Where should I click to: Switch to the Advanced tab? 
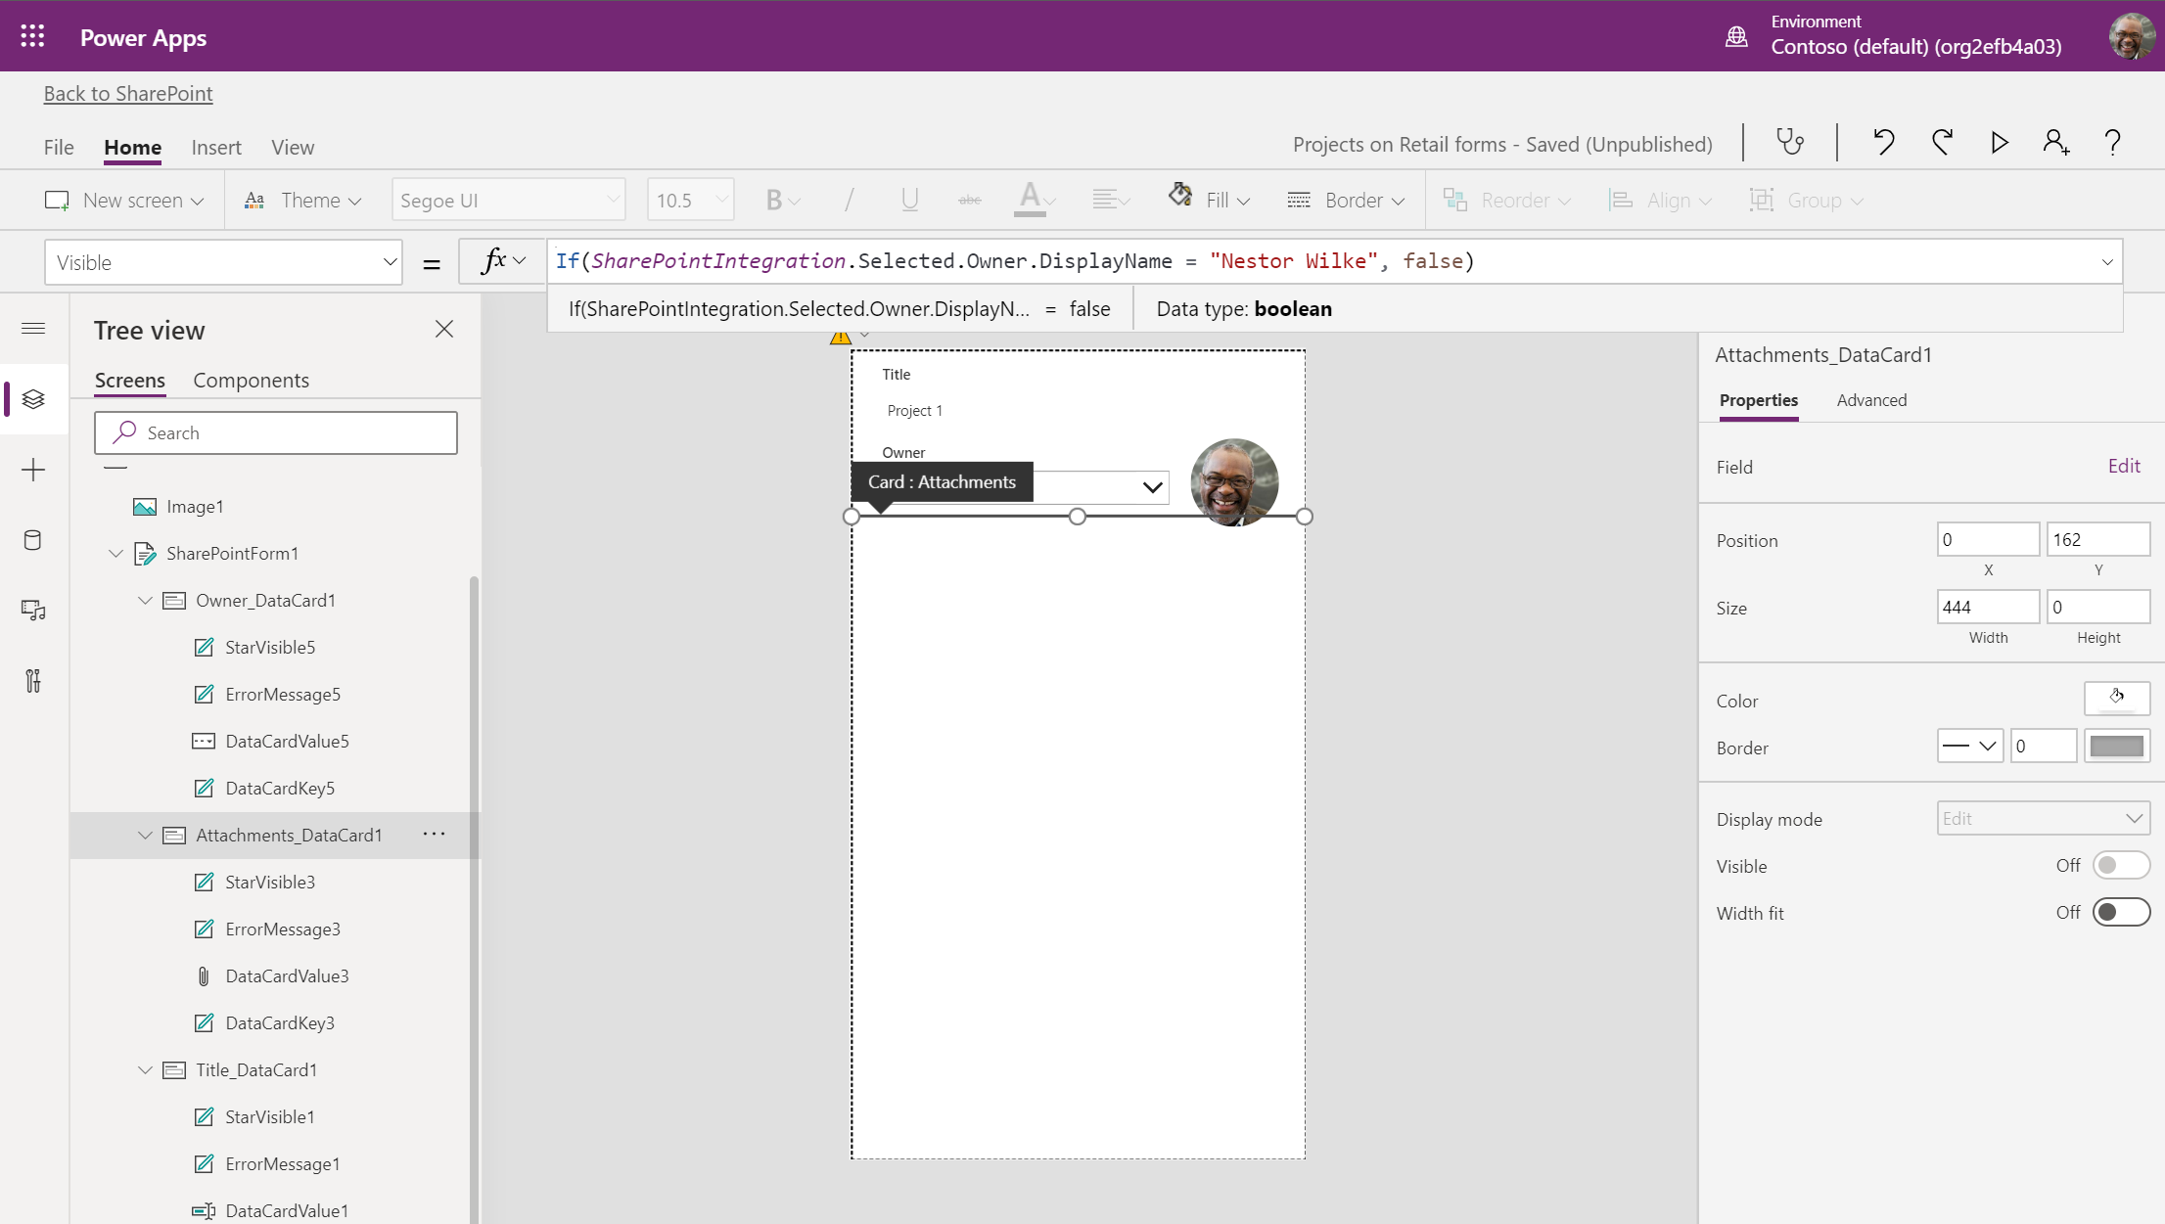1870,400
